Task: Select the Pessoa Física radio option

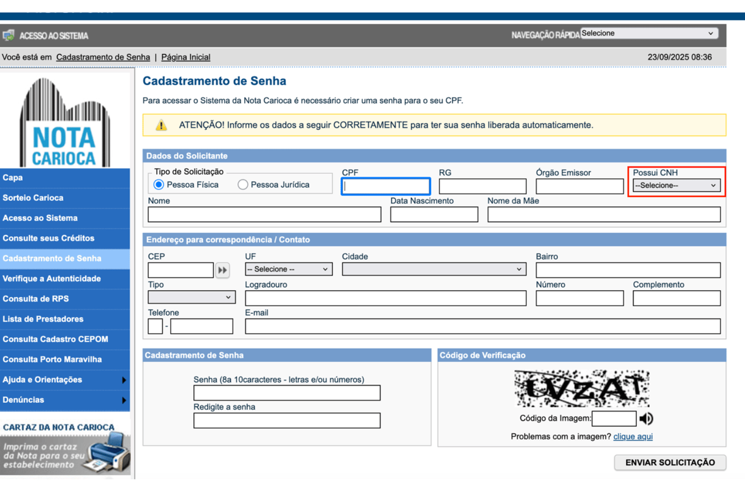Action: click(x=159, y=185)
